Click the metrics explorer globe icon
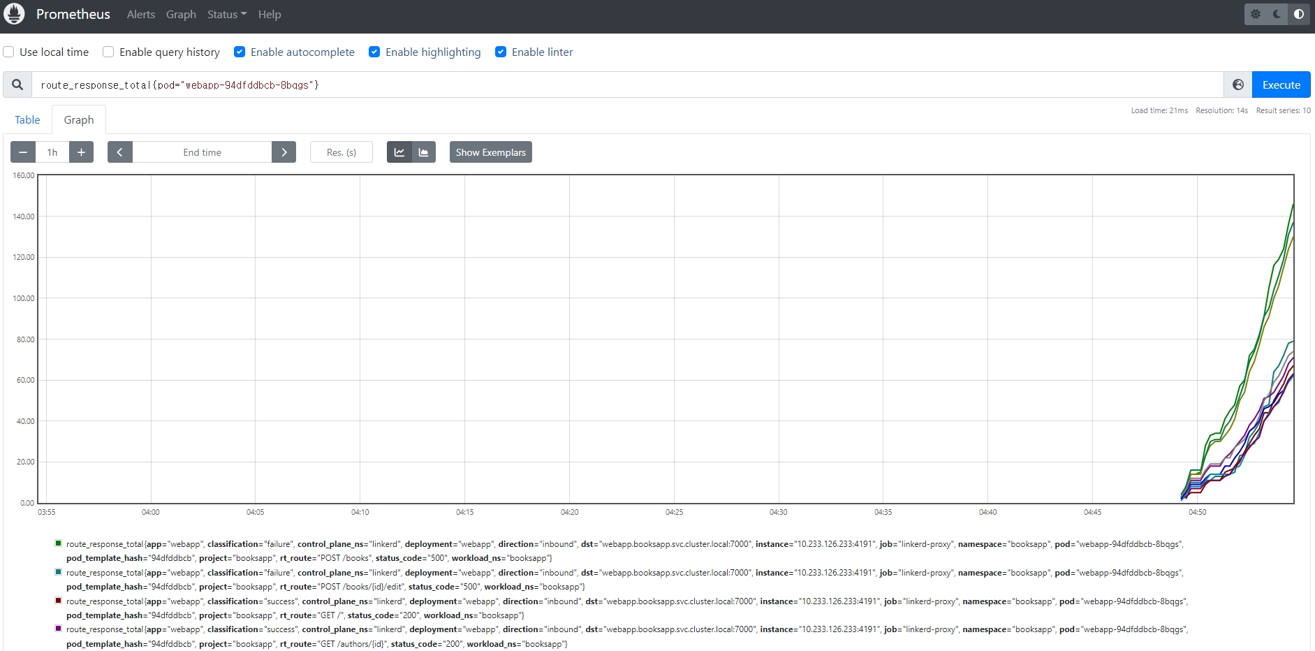This screenshot has height=651, width=1315. pyautogui.click(x=1237, y=85)
